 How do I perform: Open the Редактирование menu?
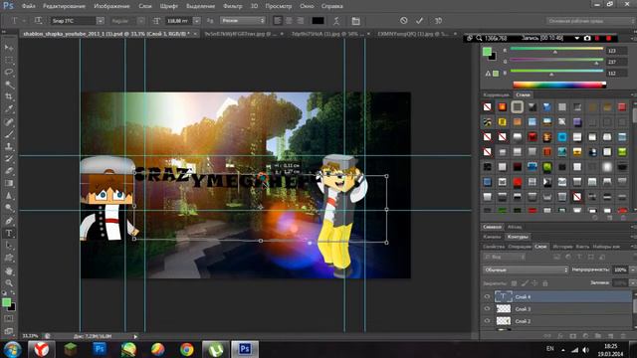(65, 6)
